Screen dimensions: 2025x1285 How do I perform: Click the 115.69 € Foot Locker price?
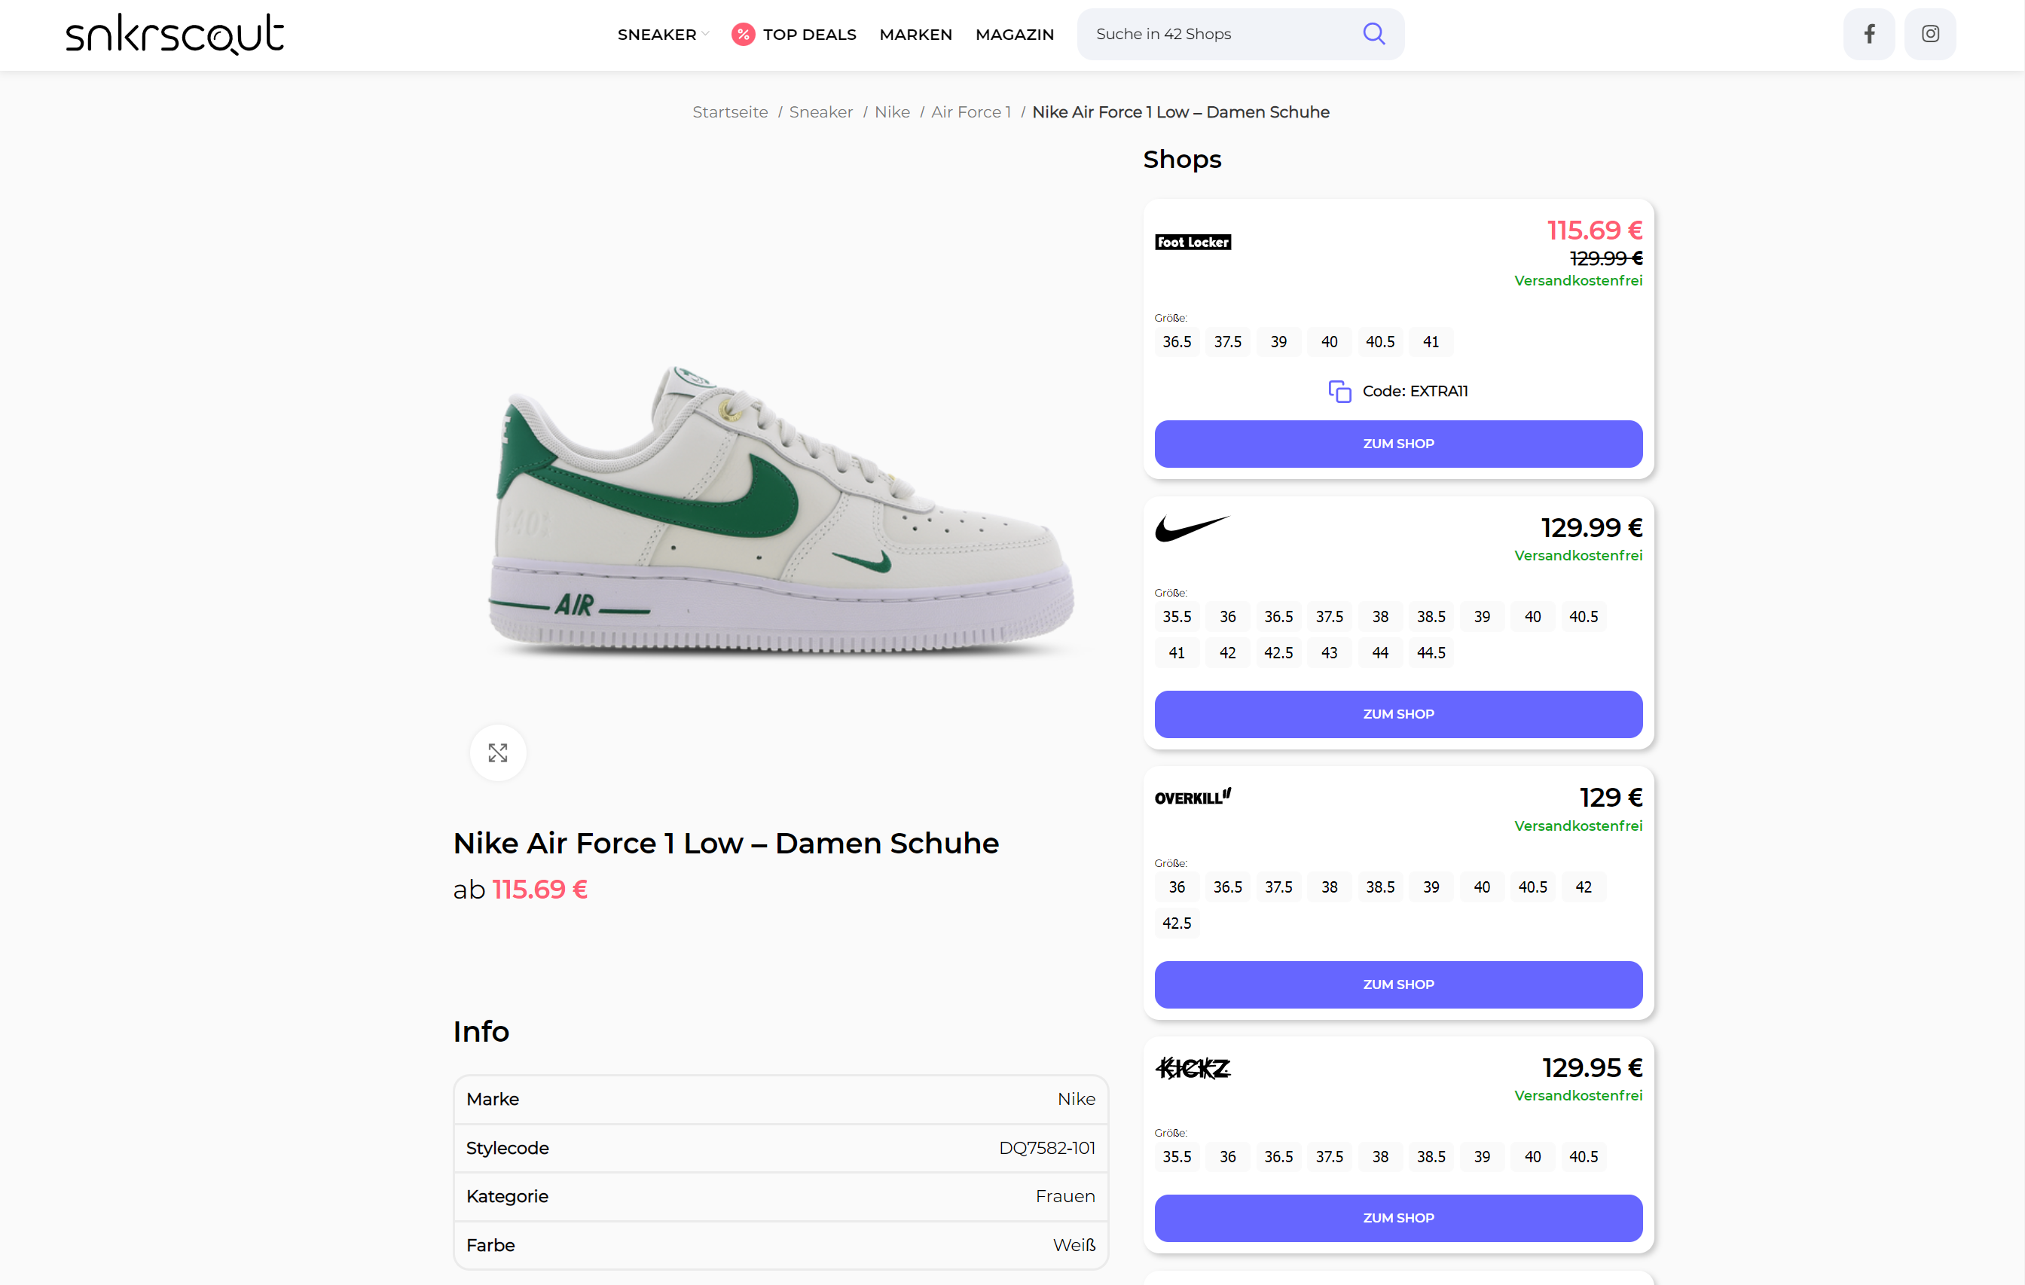[1594, 230]
